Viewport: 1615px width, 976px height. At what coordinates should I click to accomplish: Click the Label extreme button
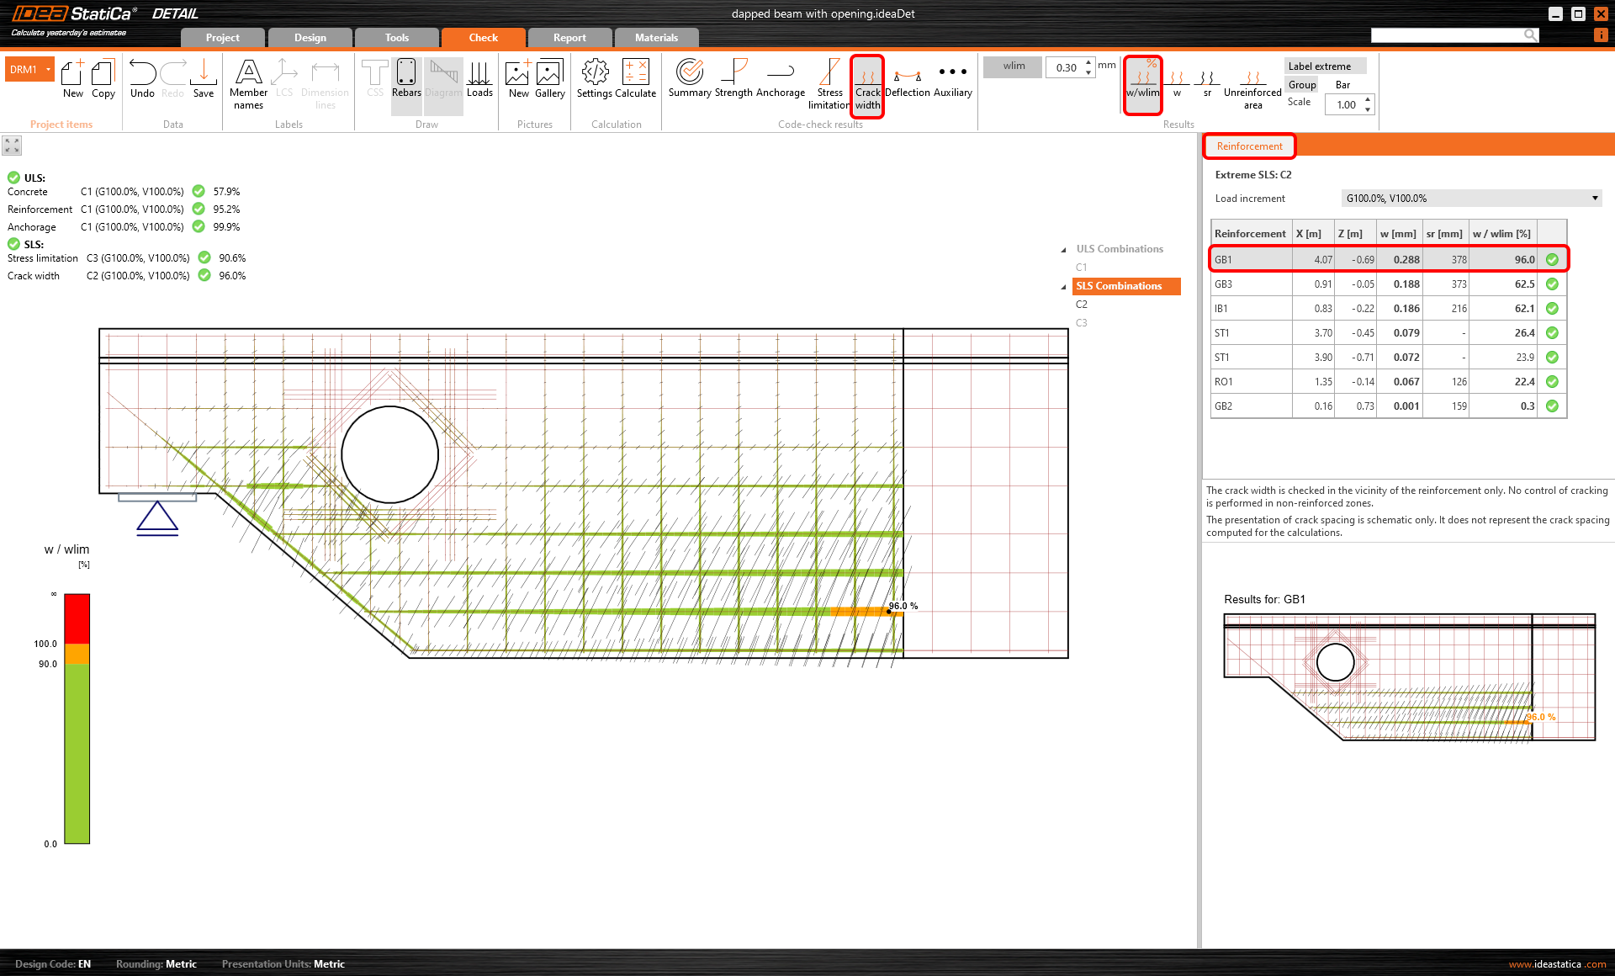tap(1325, 66)
